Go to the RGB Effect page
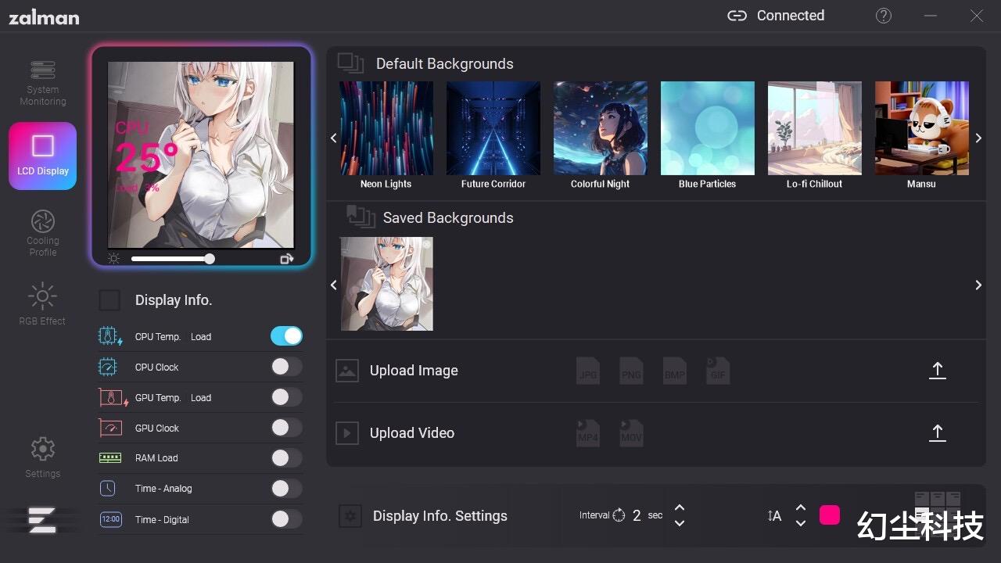 pos(42,305)
